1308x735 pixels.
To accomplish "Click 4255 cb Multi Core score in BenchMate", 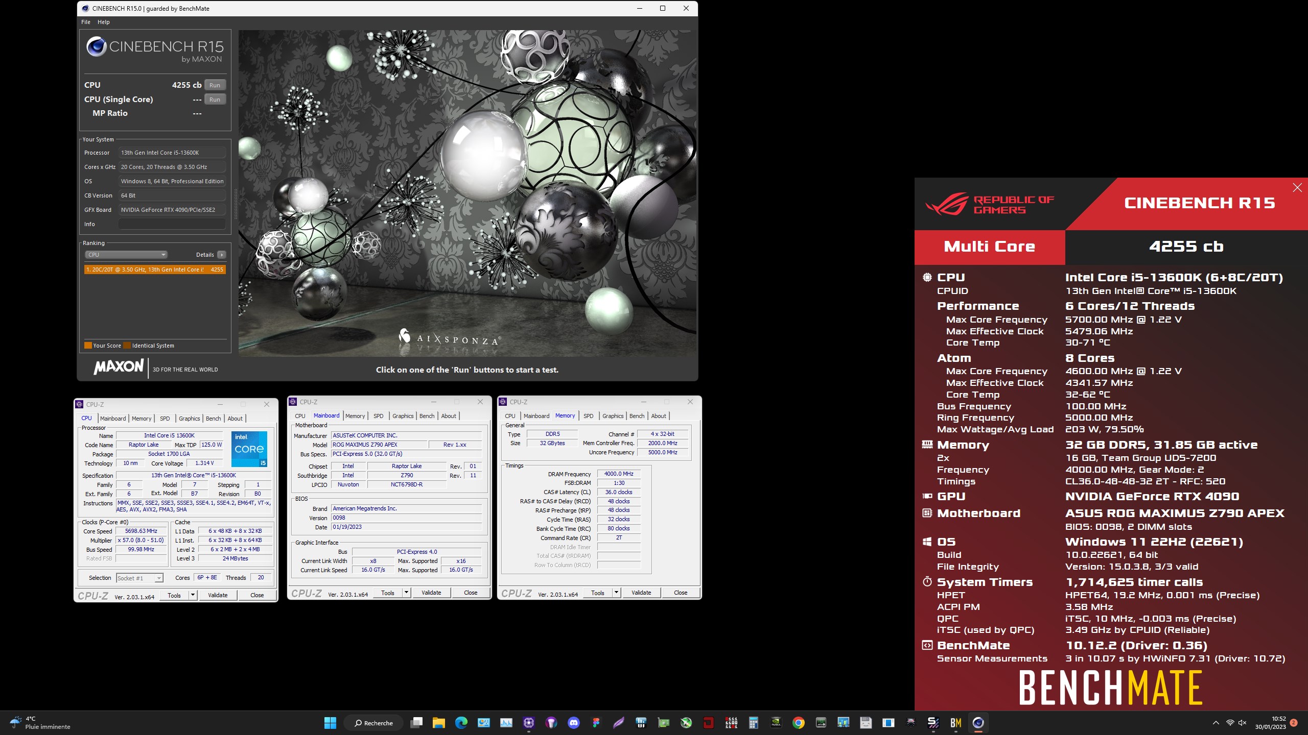I will 1186,247.
